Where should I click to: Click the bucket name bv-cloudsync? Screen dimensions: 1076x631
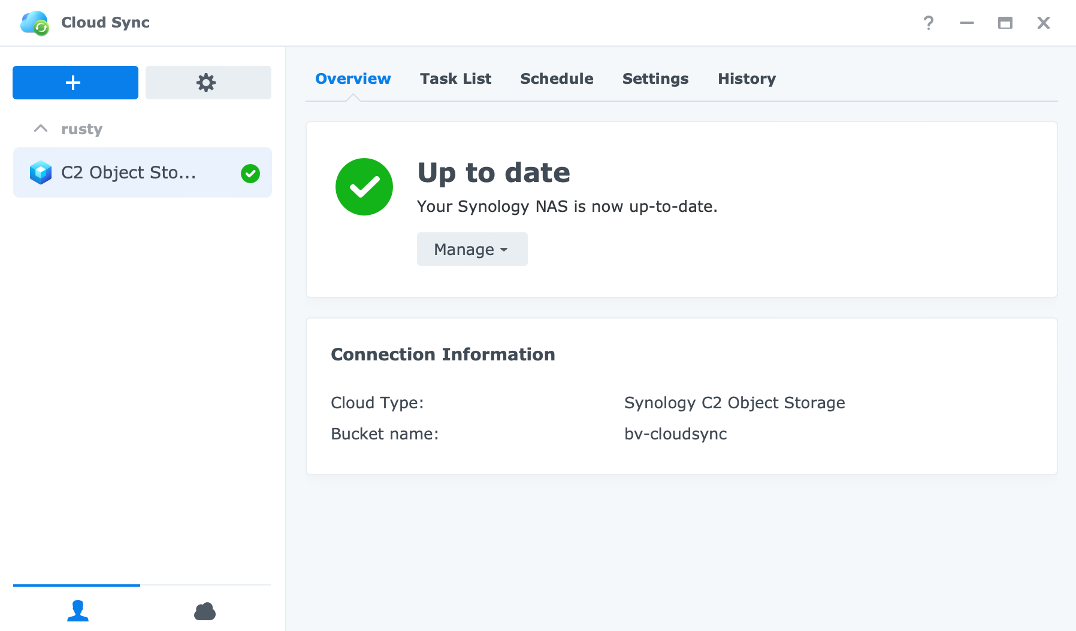(x=676, y=434)
